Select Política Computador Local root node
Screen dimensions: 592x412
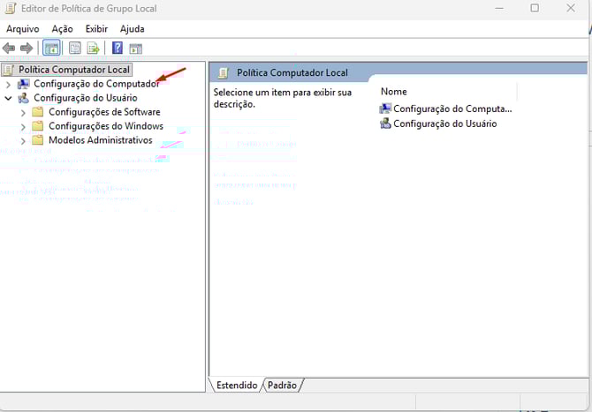(x=73, y=69)
